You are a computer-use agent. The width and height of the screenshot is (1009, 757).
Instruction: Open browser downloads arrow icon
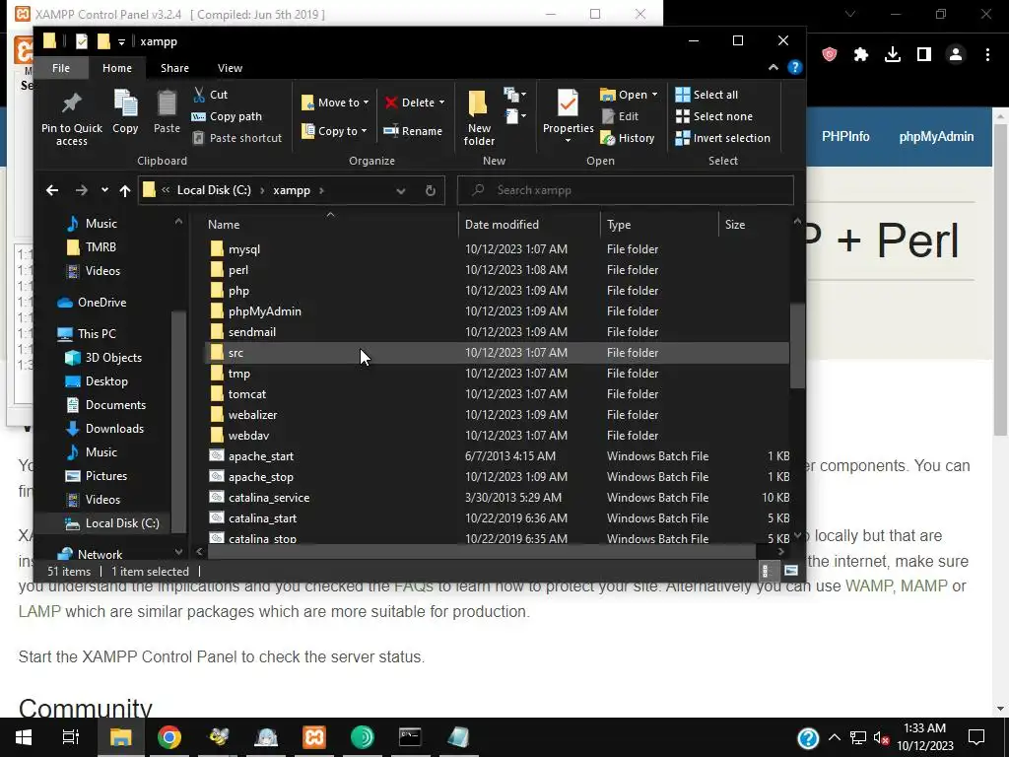[893, 55]
